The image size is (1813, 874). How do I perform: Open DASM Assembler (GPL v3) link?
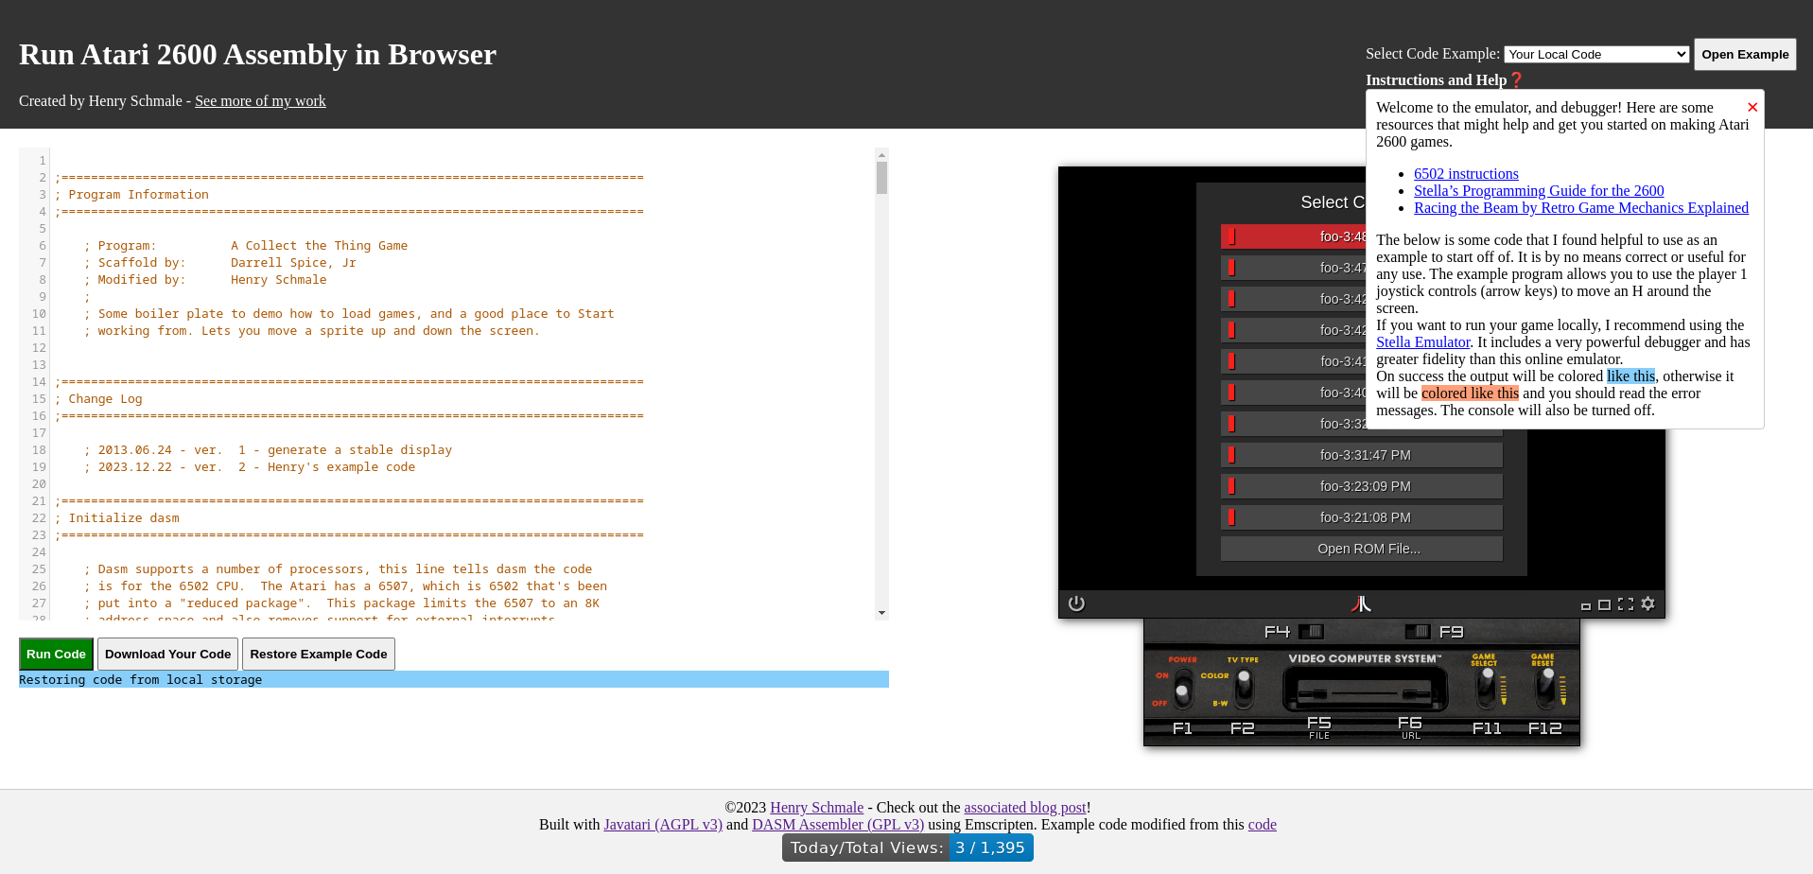pyautogui.click(x=838, y=825)
